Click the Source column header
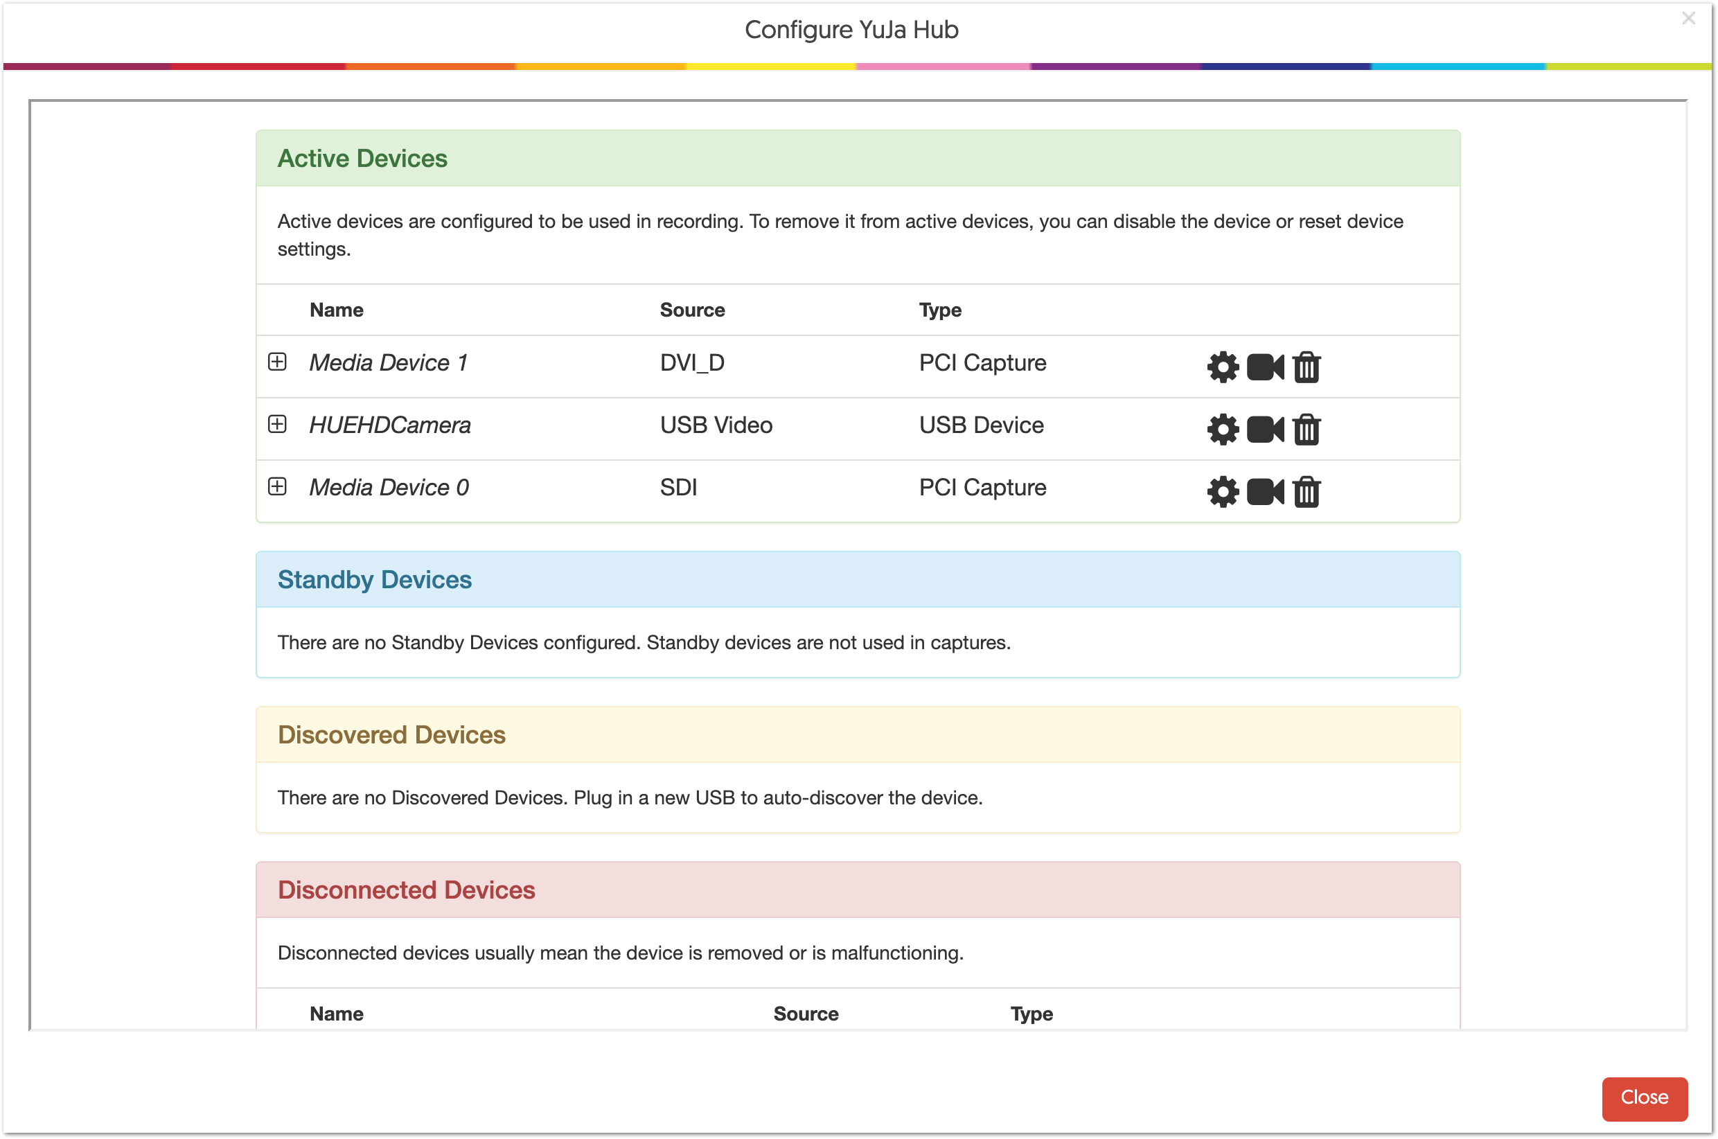This screenshot has height=1139, width=1718. point(691,310)
